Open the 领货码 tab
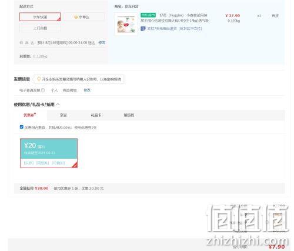 click(129, 115)
